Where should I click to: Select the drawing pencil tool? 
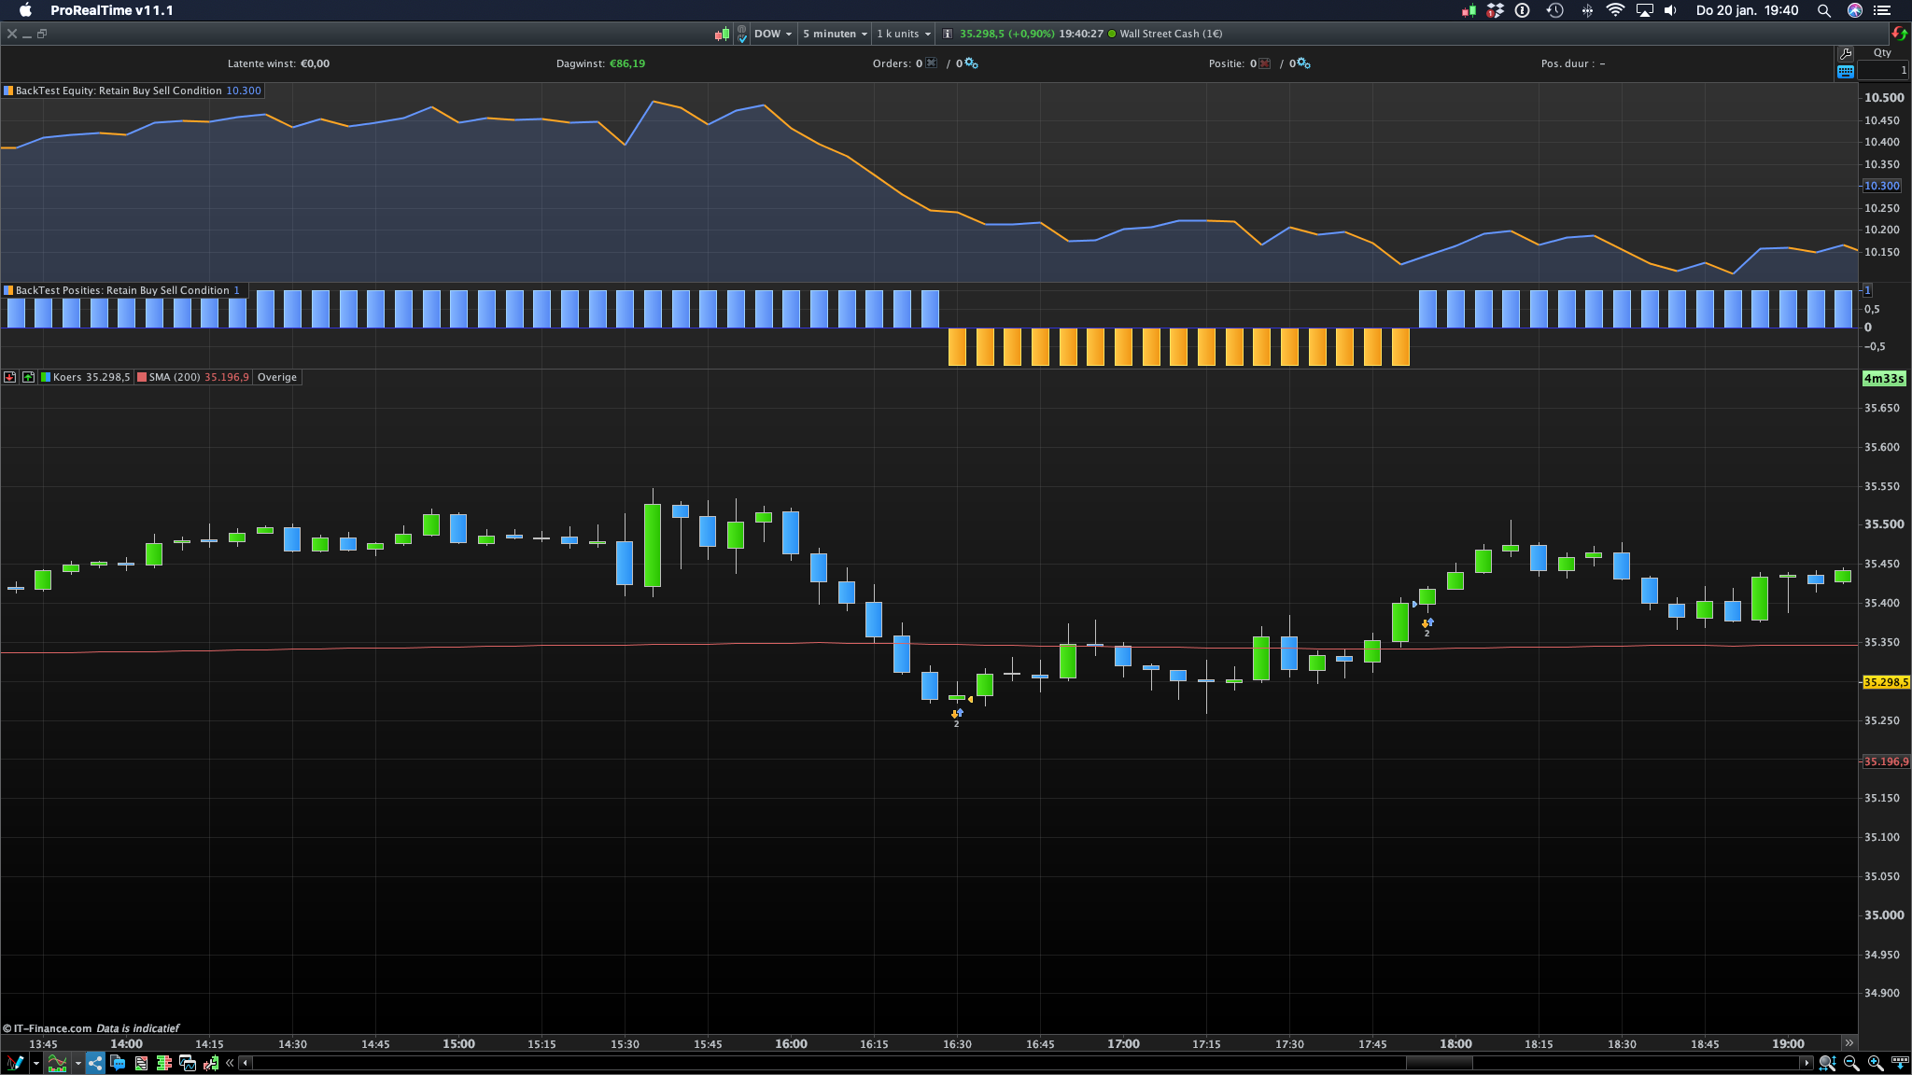click(13, 1063)
